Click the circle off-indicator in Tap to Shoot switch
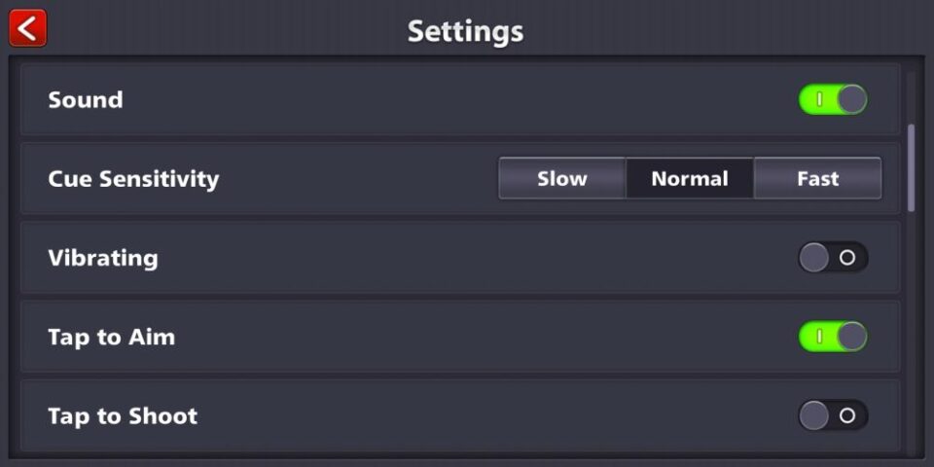The image size is (934, 467). coord(847,416)
